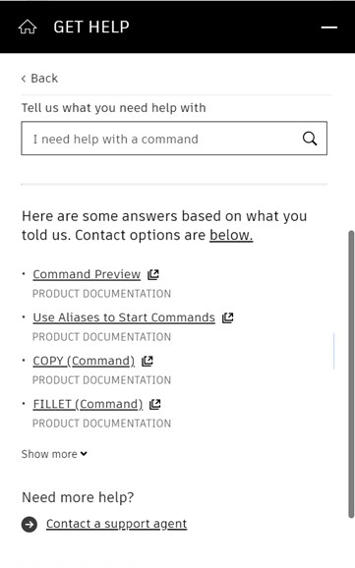Click external link icon beside FILLET (Command)
This screenshot has height=568, width=355.
click(x=155, y=404)
